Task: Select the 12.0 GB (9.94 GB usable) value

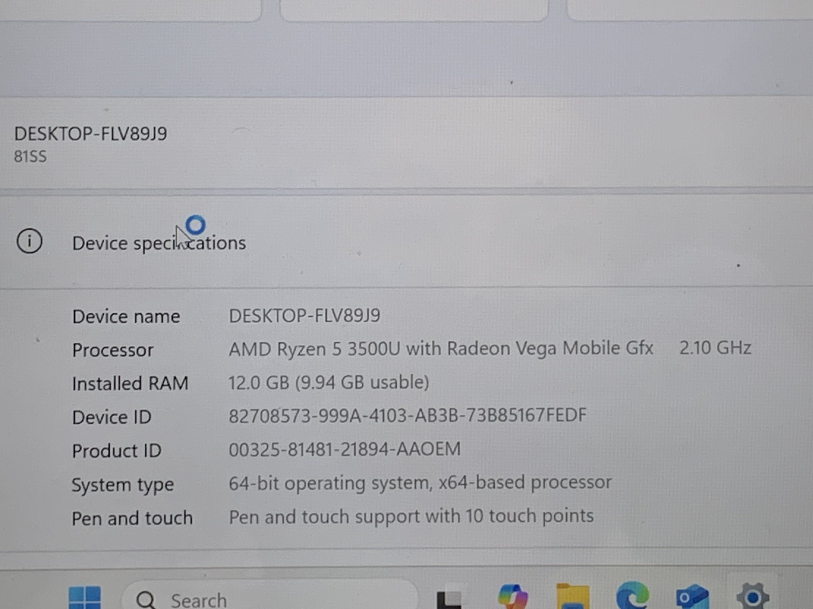Action: (329, 382)
